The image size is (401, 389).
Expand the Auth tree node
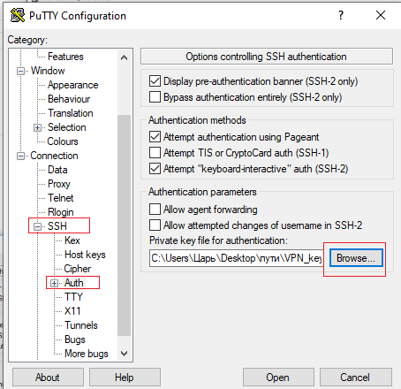pyautogui.click(x=54, y=283)
